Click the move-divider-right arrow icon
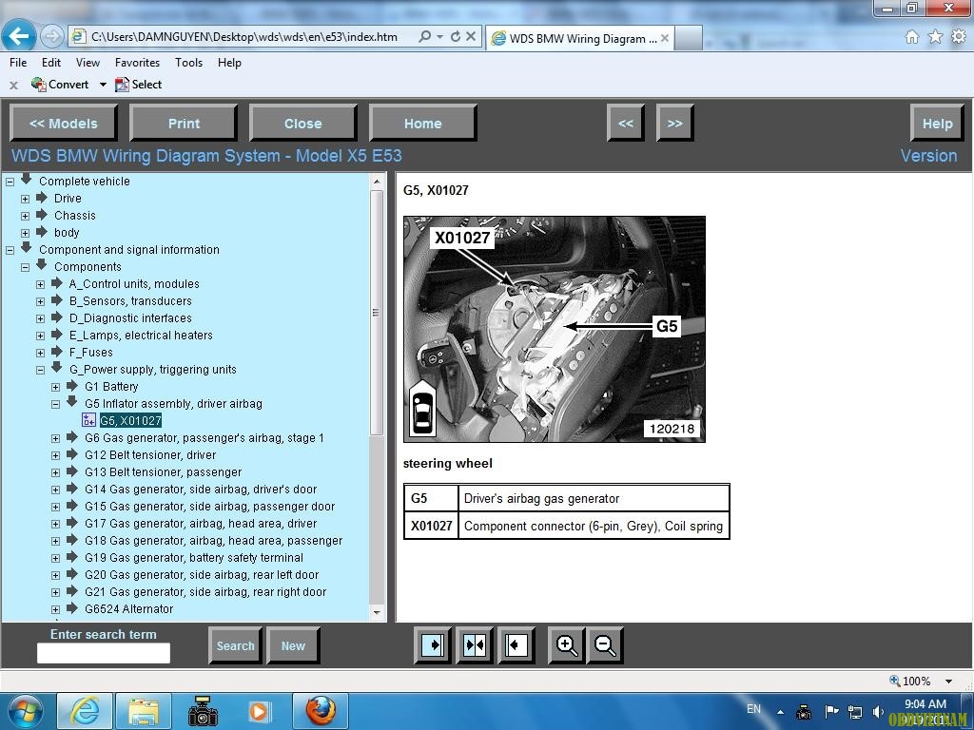The image size is (974, 730). pos(433,645)
